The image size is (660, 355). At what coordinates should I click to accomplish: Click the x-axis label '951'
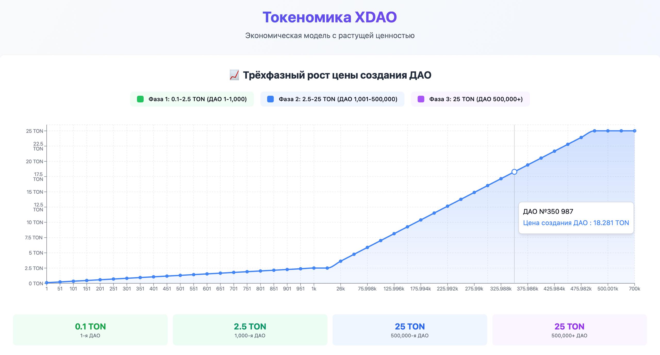(x=300, y=289)
